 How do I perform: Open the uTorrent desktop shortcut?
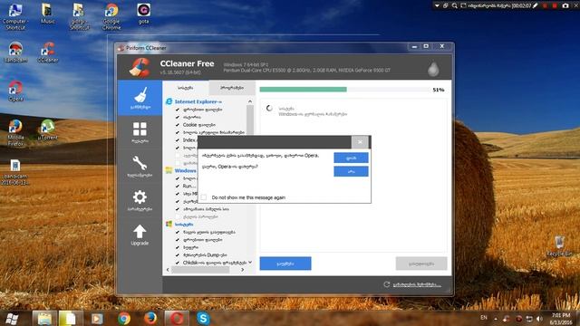(48, 129)
